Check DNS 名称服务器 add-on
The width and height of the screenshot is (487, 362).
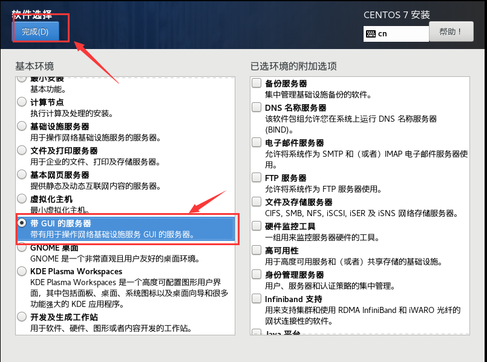(257, 107)
